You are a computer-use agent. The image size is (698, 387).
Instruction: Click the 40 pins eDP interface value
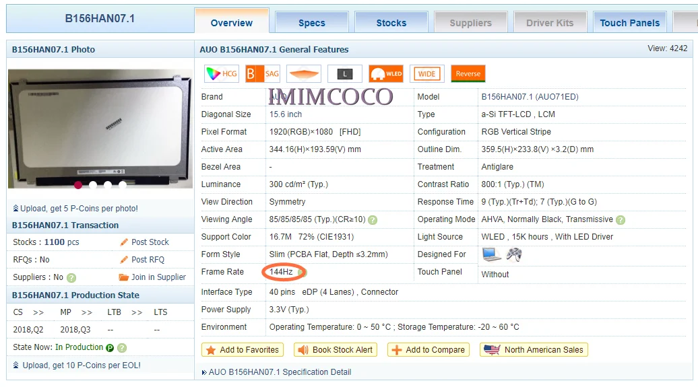point(334,292)
